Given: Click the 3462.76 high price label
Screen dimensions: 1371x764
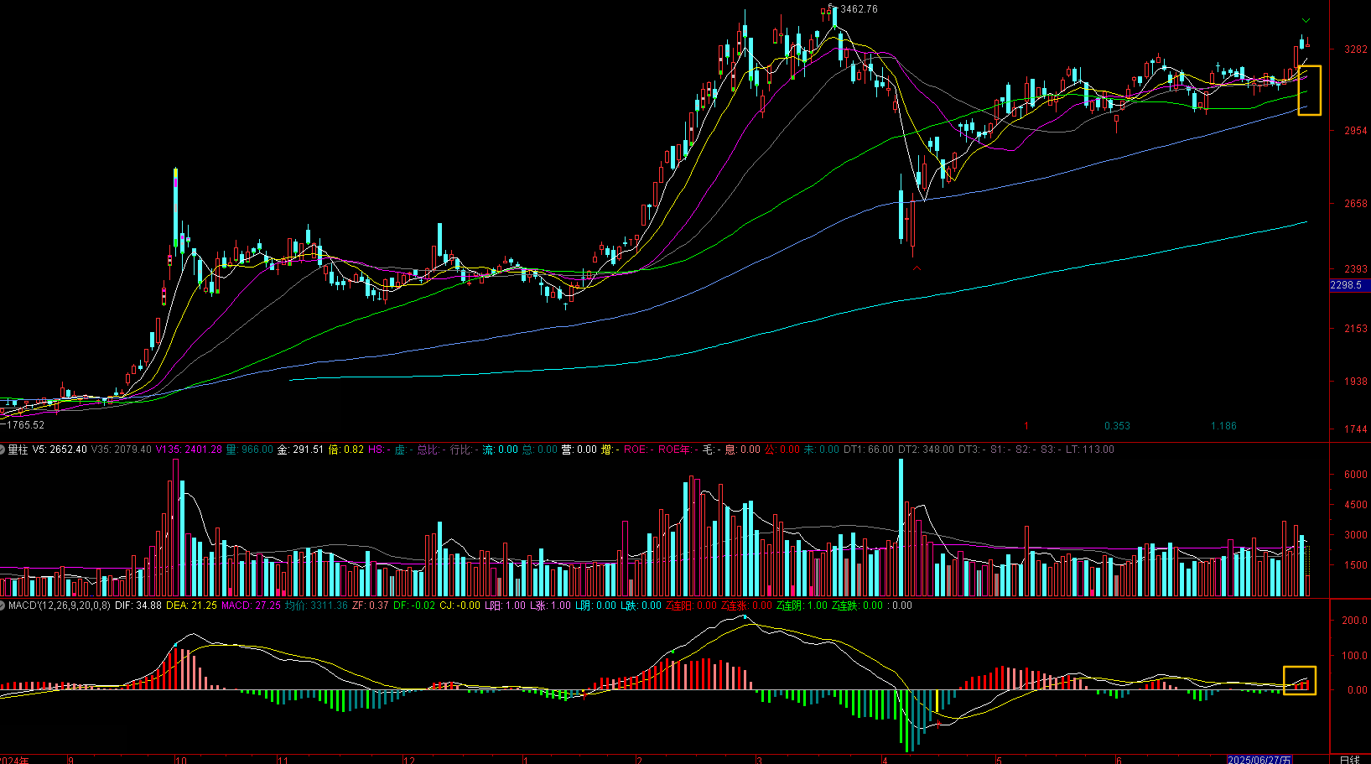Looking at the screenshot, I should (859, 9).
